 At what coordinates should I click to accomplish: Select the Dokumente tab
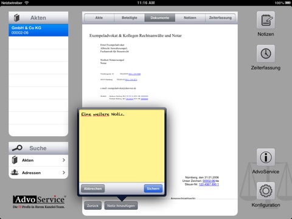pyautogui.click(x=160, y=18)
